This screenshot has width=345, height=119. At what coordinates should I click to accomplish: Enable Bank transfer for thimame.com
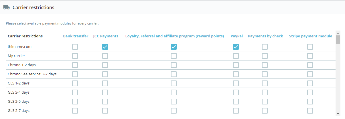coord(75,47)
